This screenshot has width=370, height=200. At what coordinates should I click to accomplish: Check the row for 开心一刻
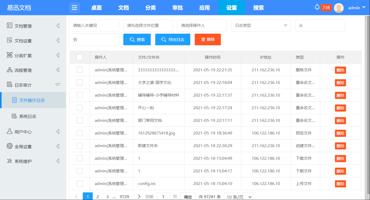[80, 108]
